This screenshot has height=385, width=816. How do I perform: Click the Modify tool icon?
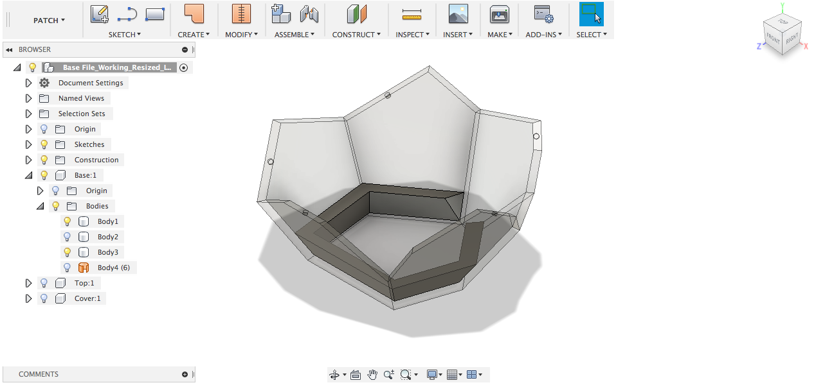pos(241,13)
